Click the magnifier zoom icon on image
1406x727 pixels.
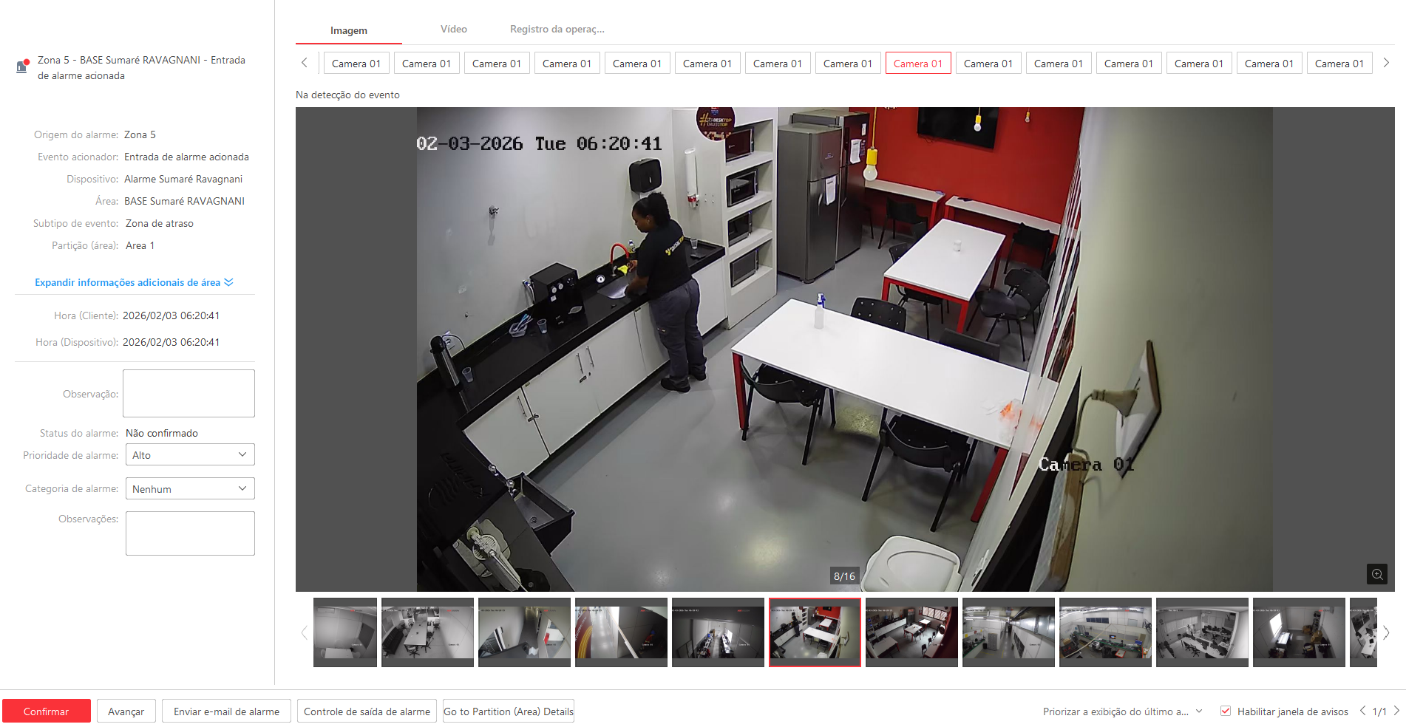(x=1376, y=574)
